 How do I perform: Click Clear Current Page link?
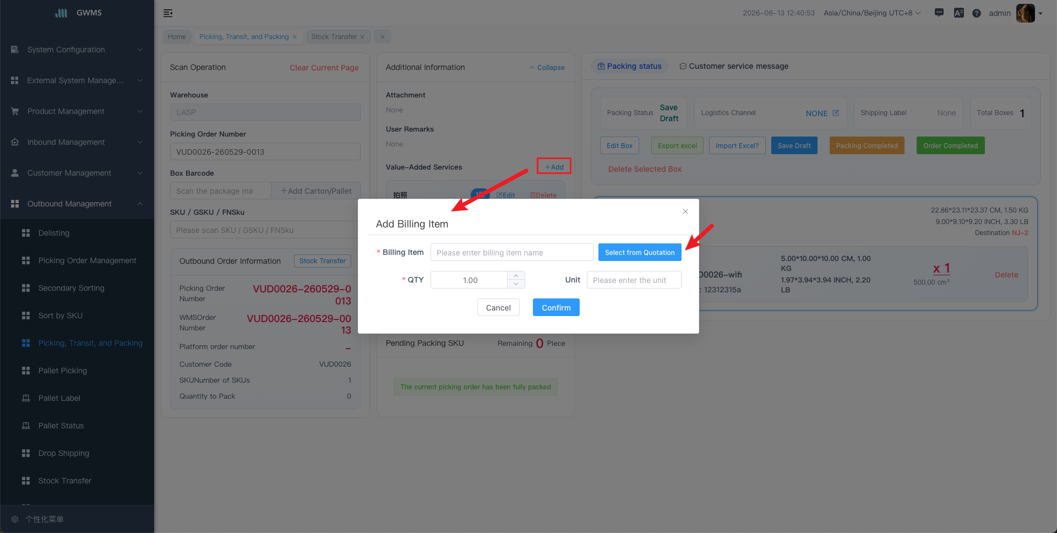(x=324, y=68)
